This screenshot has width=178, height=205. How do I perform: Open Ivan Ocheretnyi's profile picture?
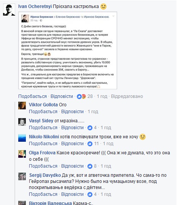point(9,10)
